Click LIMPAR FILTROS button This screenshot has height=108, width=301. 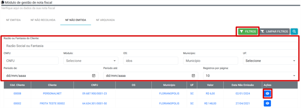click(x=275, y=31)
